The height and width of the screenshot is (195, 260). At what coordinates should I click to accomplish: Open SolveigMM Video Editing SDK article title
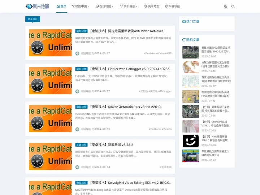(130, 183)
